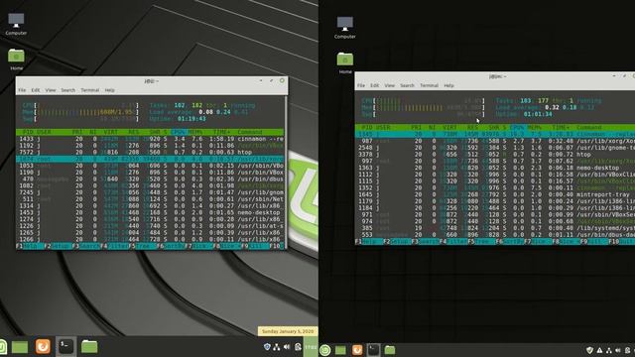Screen dimensions: 635x357
Task: Select PID 385 systemd row in right htop
Action: (x=495, y=228)
